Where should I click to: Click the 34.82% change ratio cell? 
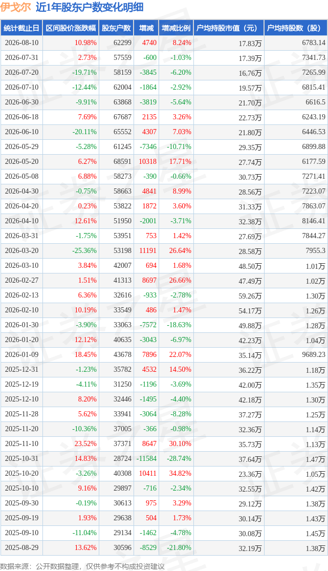tap(181, 473)
